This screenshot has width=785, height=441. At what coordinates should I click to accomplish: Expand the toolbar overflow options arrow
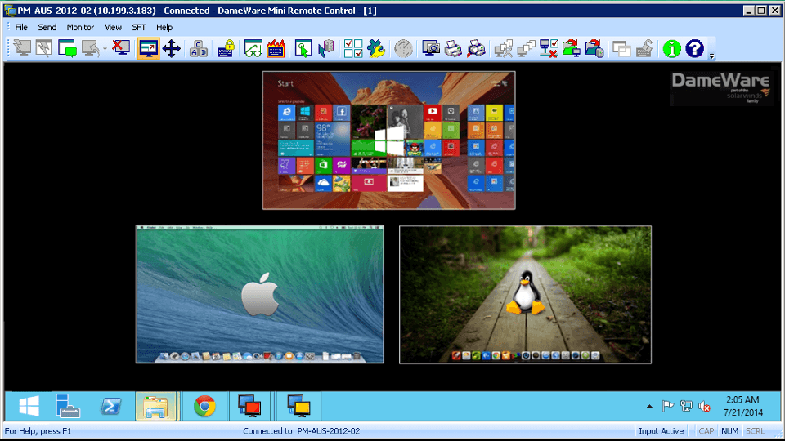[711, 56]
